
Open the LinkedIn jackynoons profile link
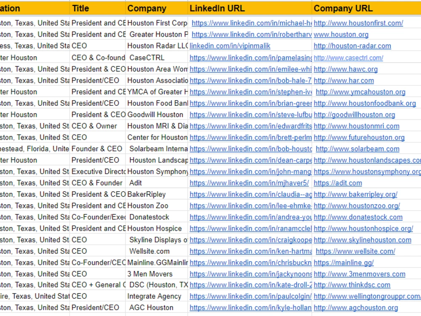pos(250,274)
